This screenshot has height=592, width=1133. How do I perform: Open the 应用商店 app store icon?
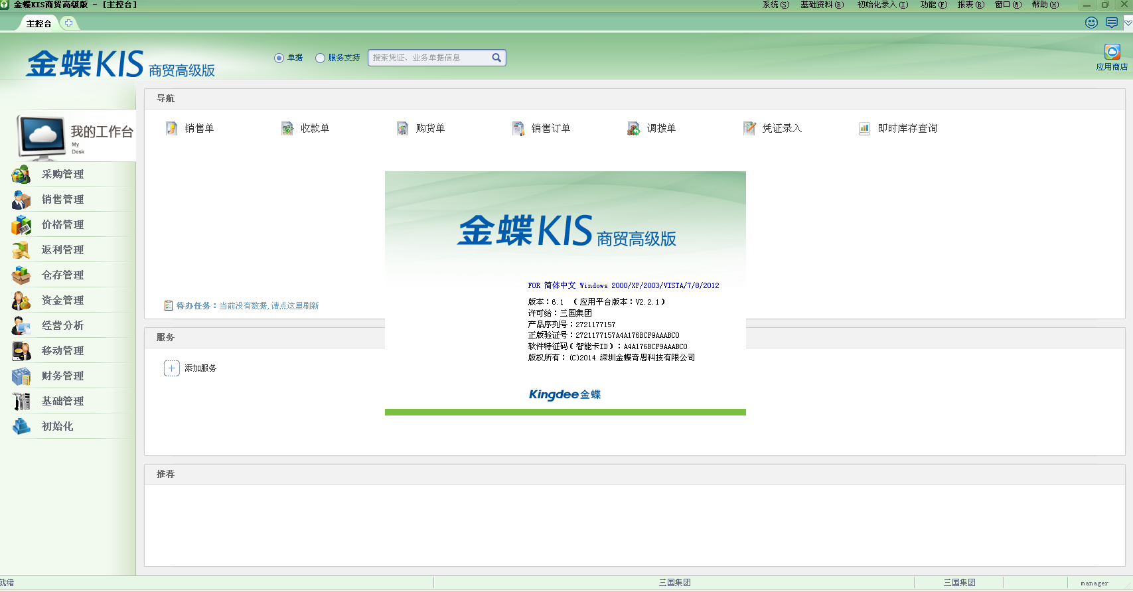tap(1112, 52)
